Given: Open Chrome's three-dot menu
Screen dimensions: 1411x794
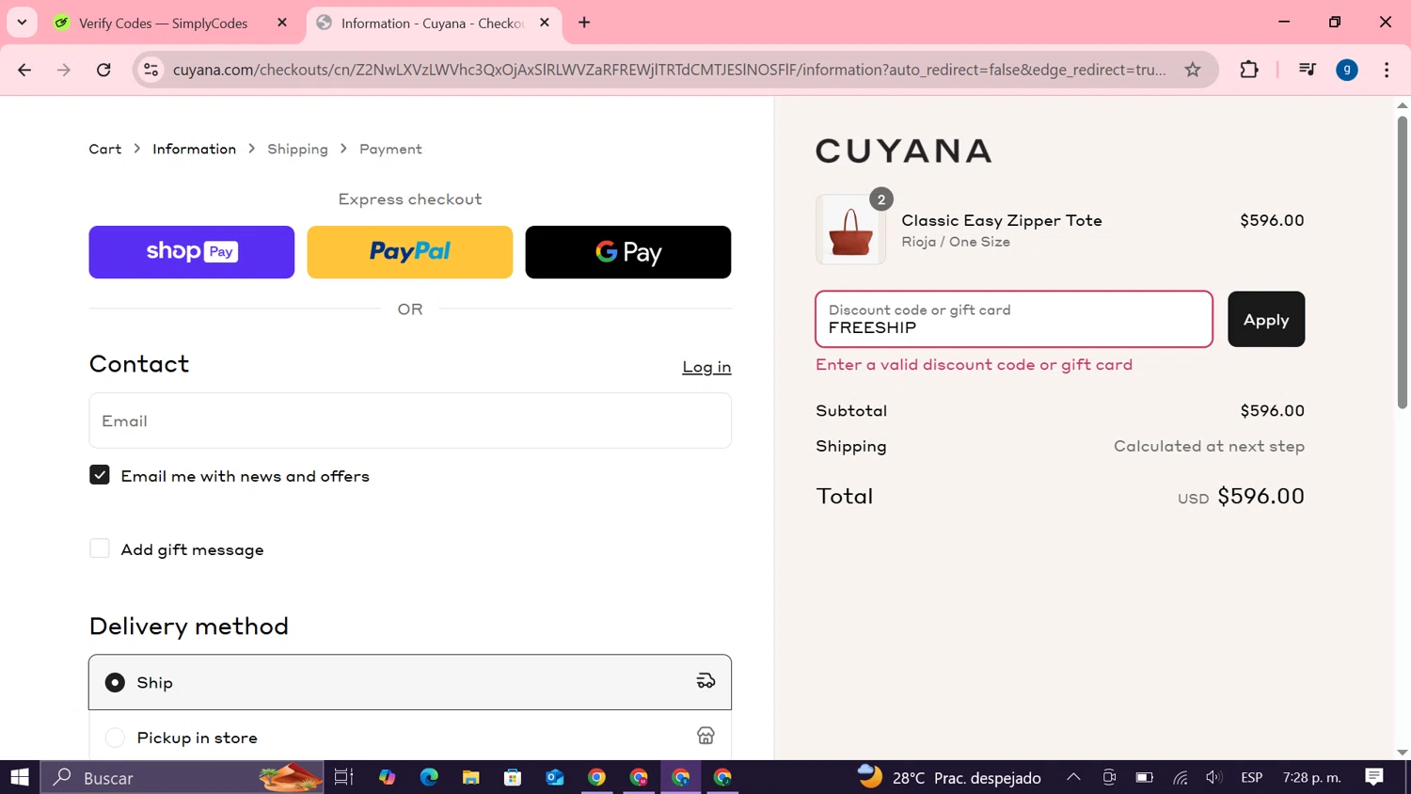Looking at the screenshot, I should (1387, 70).
